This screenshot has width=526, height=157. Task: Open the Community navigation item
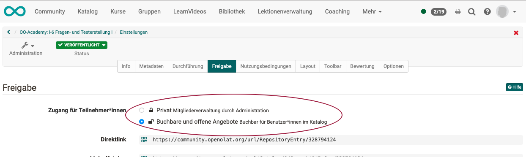click(x=50, y=11)
